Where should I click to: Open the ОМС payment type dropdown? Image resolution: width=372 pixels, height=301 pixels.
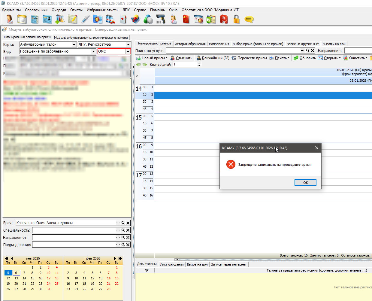(128, 51)
